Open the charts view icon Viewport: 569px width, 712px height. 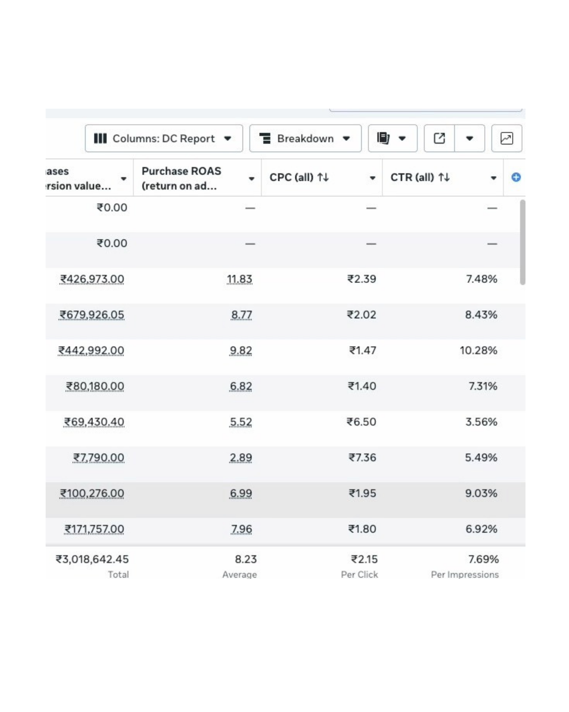(507, 138)
